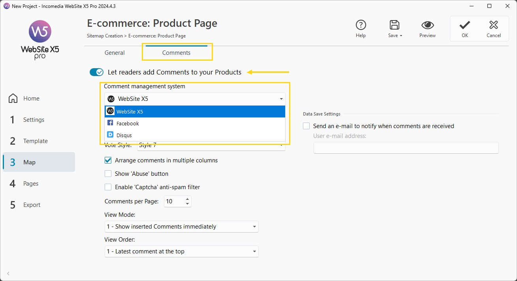
Task: Go to step 4 Pages in sidebar
Action: click(39, 183)
